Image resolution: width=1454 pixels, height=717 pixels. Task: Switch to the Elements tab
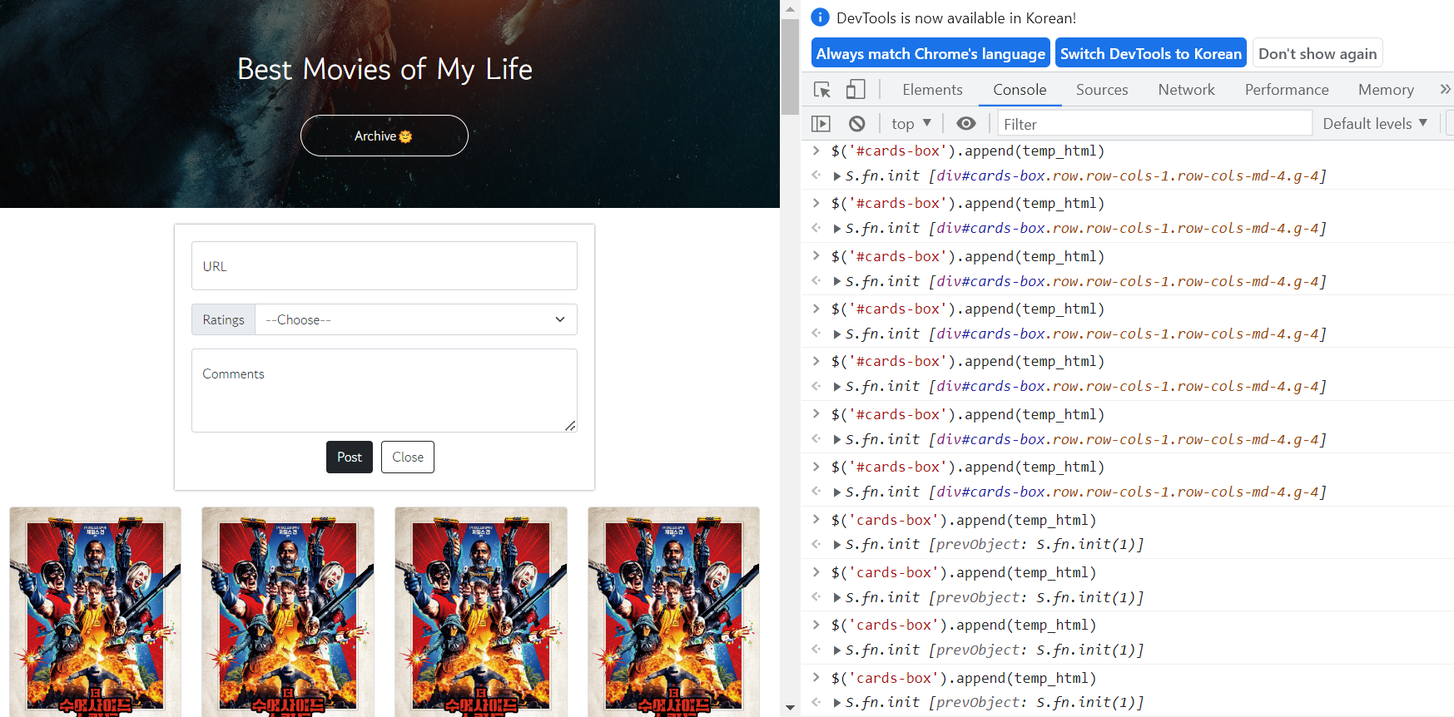[932, 90]
